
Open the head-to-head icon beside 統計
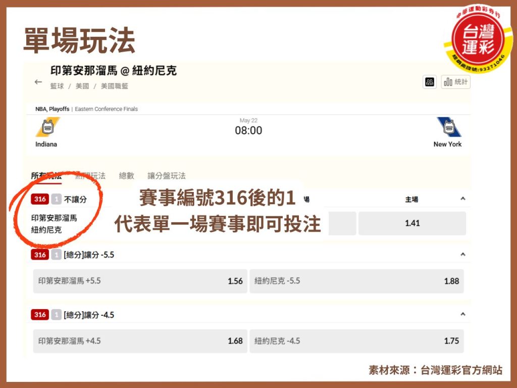click(x=429, y=82)
